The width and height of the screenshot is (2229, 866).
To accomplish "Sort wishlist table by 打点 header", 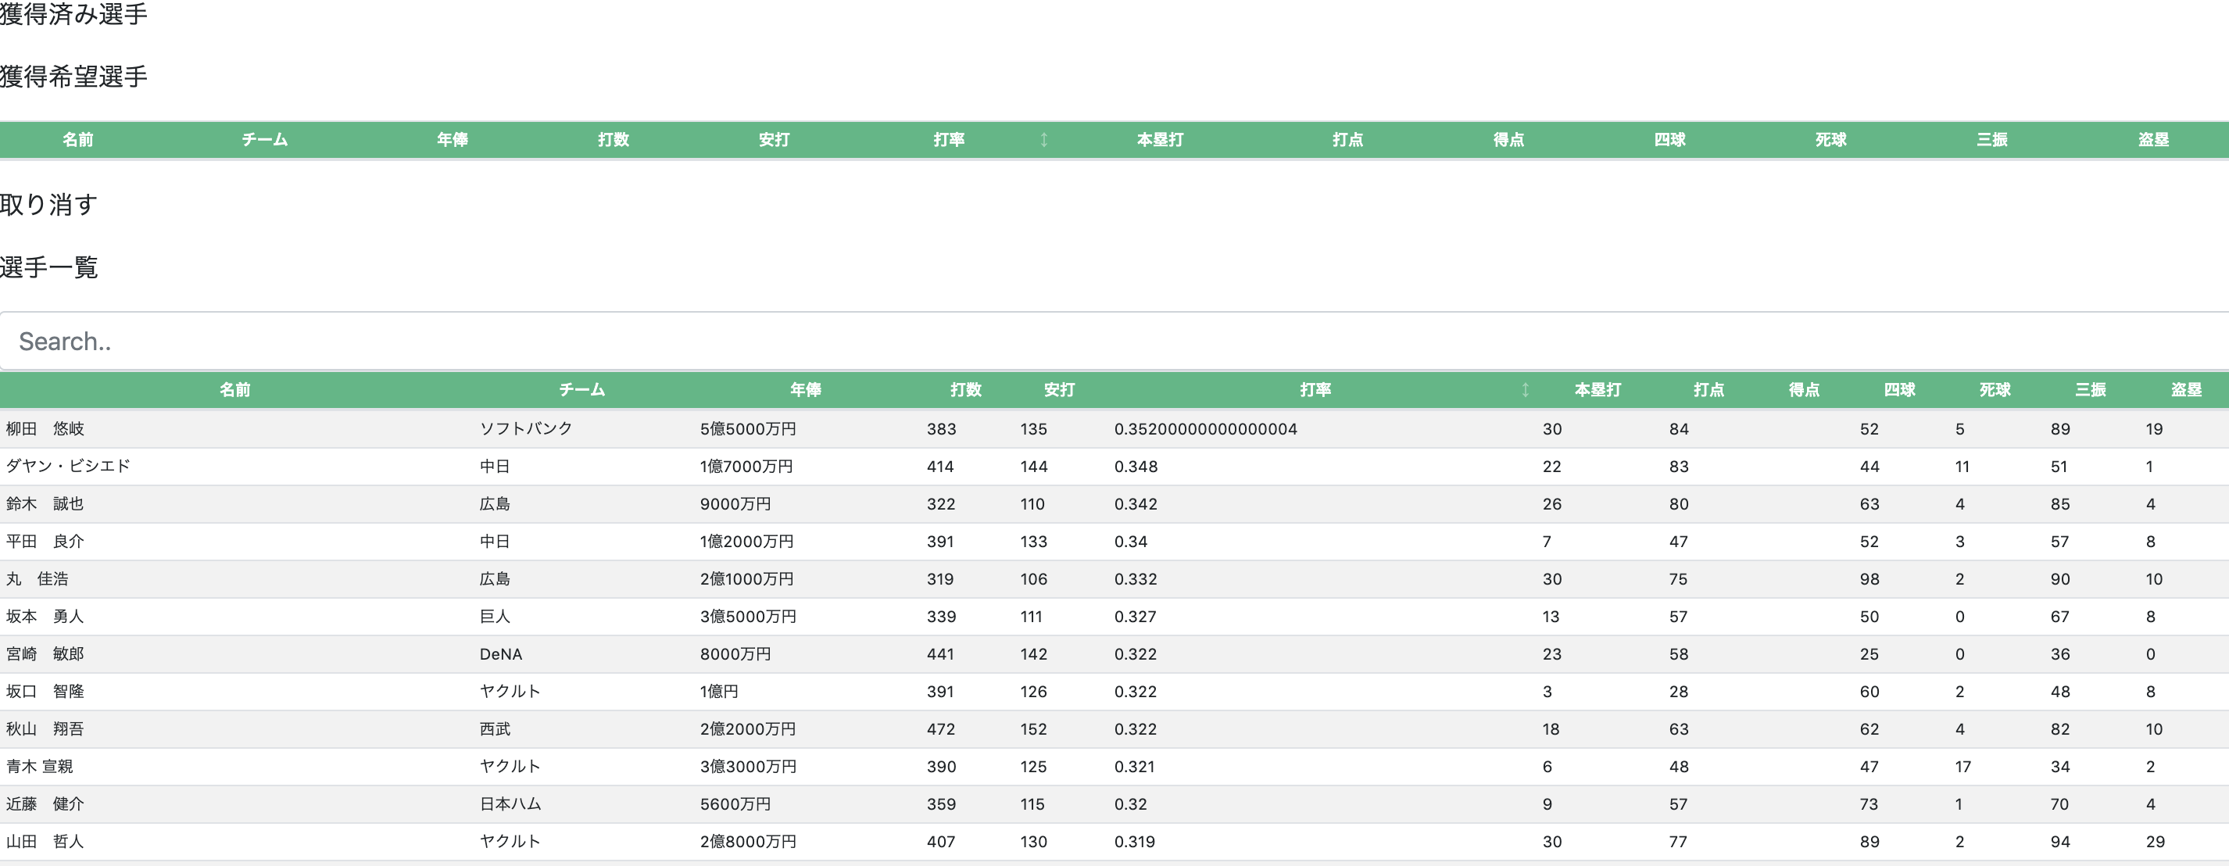I will click(x=1348, y=140).
